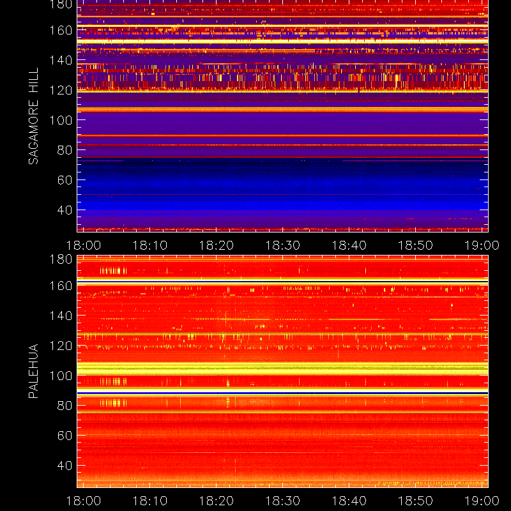Click the 18:00 time label under the Palehua plot

(x=84, y=501)
